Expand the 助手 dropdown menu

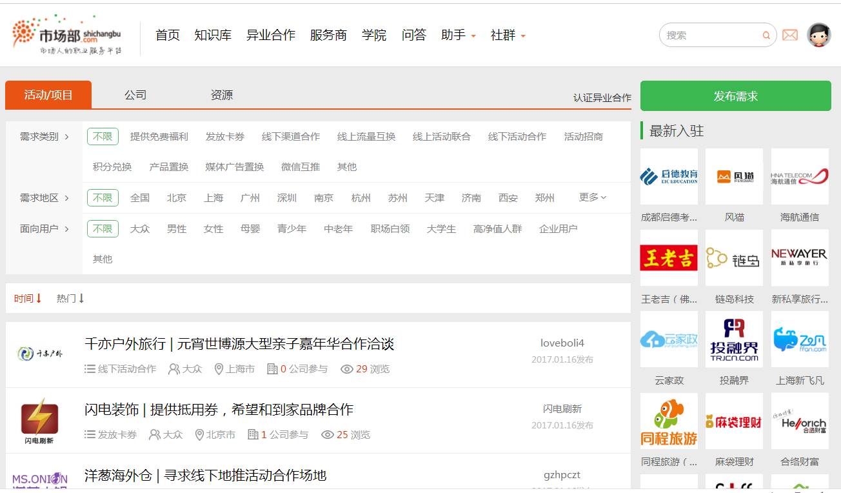pyautogui.click(x=459, y=35)
